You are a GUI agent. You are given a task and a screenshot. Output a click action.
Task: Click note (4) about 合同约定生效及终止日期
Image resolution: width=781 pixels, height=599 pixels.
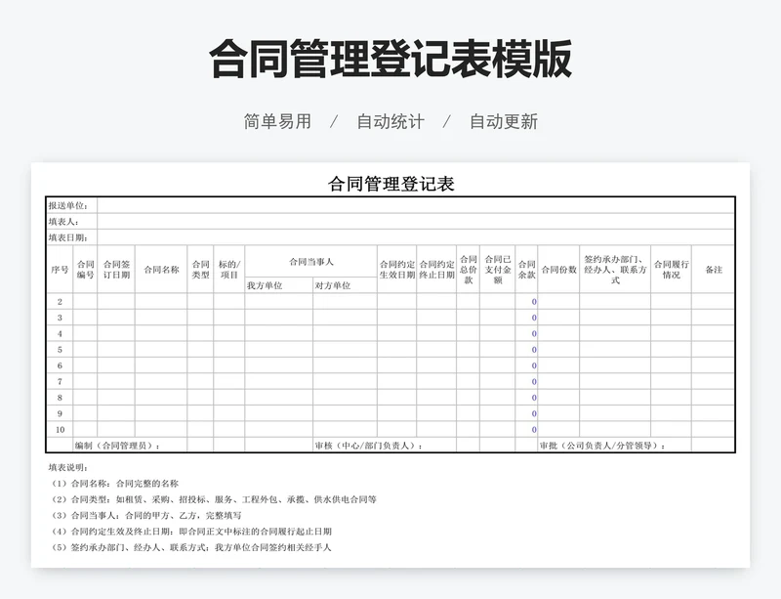tap(190, 532)
